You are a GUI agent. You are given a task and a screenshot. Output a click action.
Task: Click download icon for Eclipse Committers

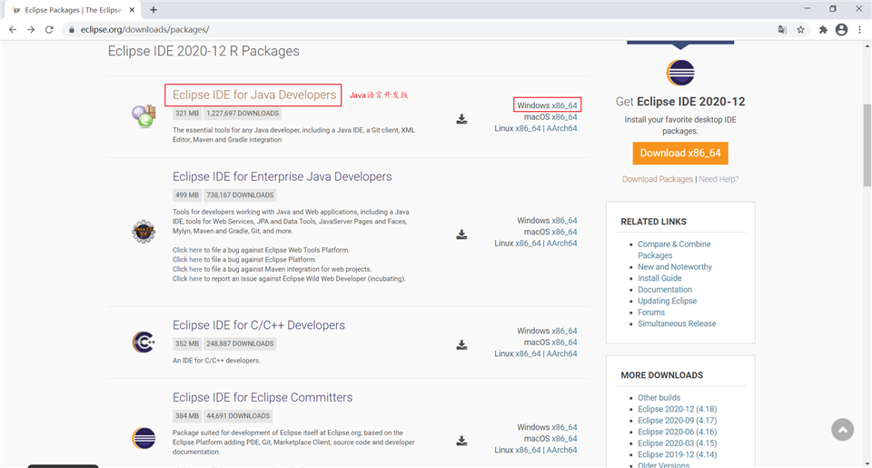click(461, 441)
